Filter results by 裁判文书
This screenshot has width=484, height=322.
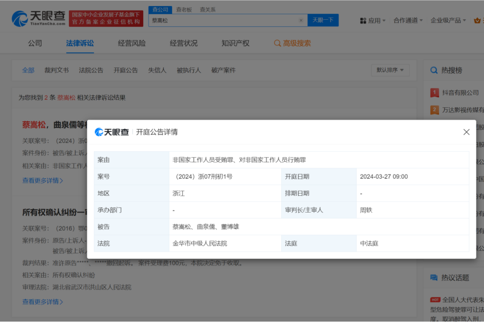57,70
